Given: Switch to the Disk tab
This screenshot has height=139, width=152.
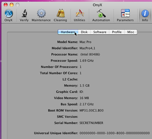Looking at the screenshot, I should [x=84, y=32].
